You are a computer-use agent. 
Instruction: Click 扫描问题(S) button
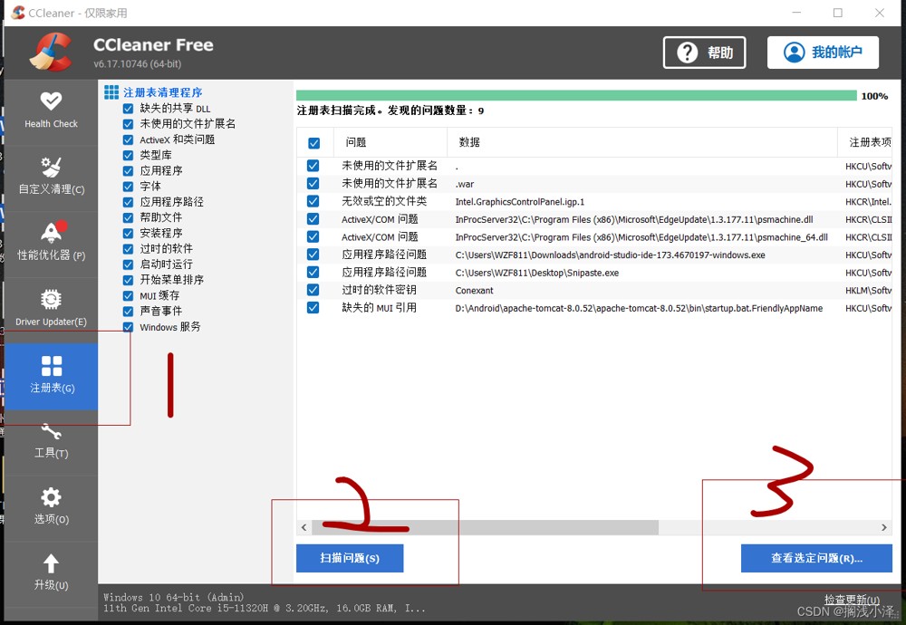[350, 558]
